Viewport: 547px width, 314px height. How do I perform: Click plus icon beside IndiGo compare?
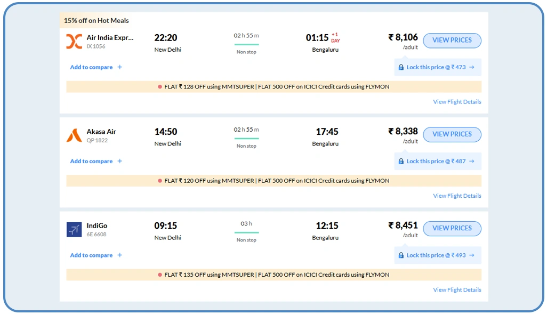tap(119, 255)
